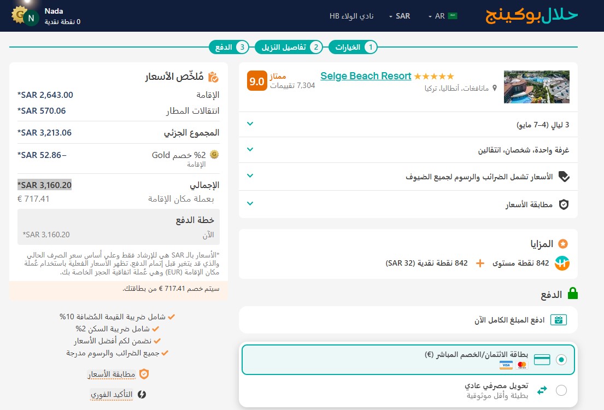Image resolution: width=604 pixels, height=410 pixels.
Task: Click the Gold level badge near avatar
Action: [x=18, y=15]
